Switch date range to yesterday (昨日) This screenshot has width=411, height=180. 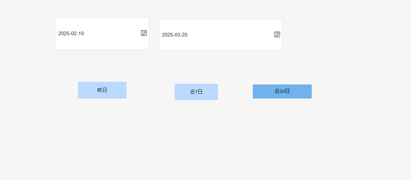coord(102,90)
